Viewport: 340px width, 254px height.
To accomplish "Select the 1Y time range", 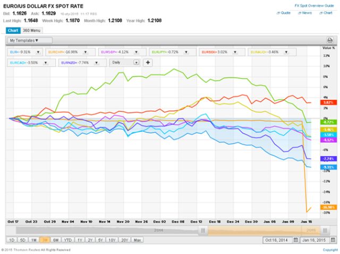I will click(80, 240).
